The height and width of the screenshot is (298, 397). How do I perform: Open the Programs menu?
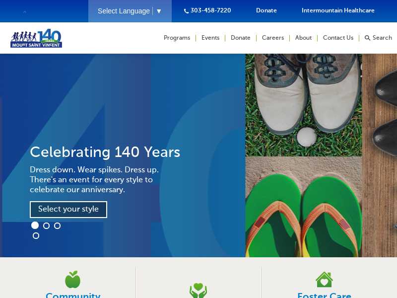point(177,38)
